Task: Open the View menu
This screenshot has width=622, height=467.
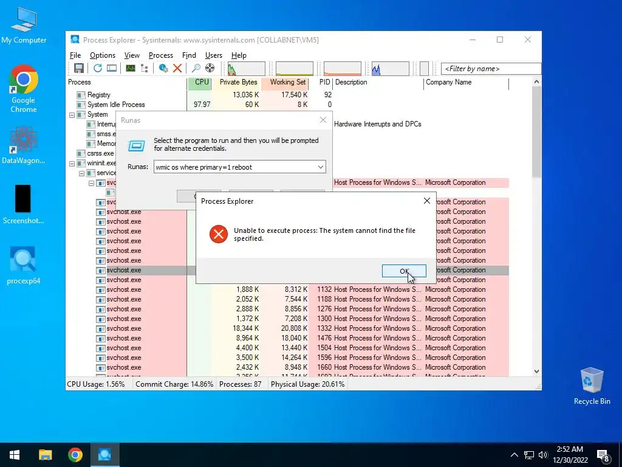Action: tap(132, 55)
